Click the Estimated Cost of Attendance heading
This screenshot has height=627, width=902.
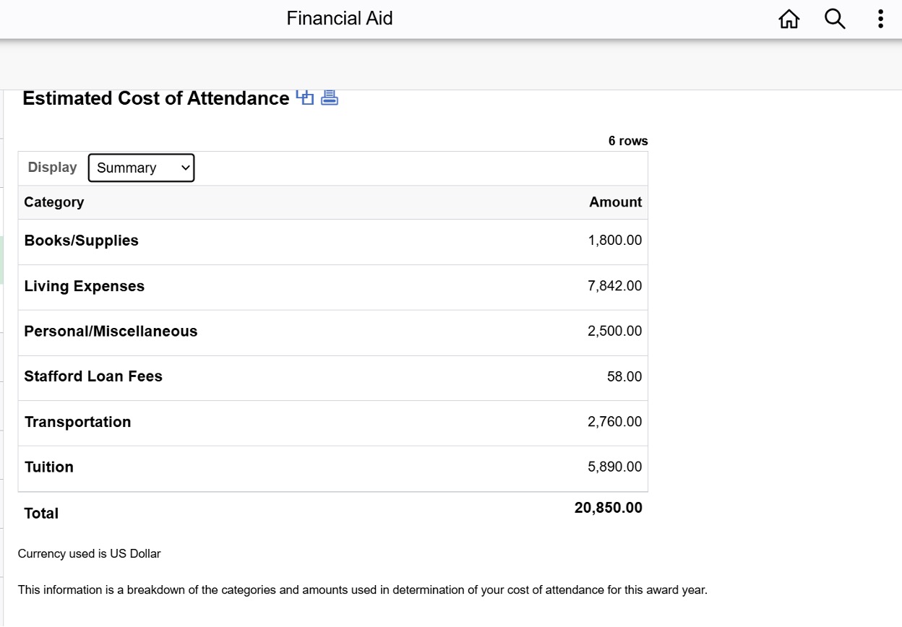click(x=156, y=98)
